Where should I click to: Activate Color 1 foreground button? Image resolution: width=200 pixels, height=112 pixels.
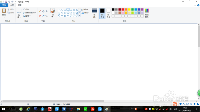[x=102, y=13]
